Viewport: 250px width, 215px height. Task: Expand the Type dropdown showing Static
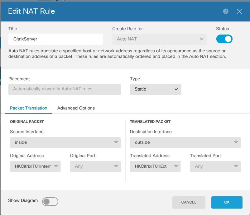pyautogui.click(x=156, y=89)
